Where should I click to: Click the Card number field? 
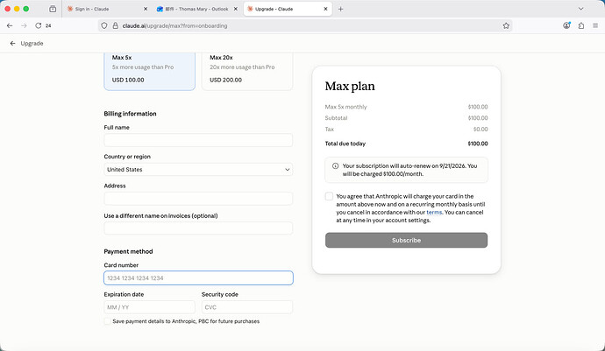point(198,277)
